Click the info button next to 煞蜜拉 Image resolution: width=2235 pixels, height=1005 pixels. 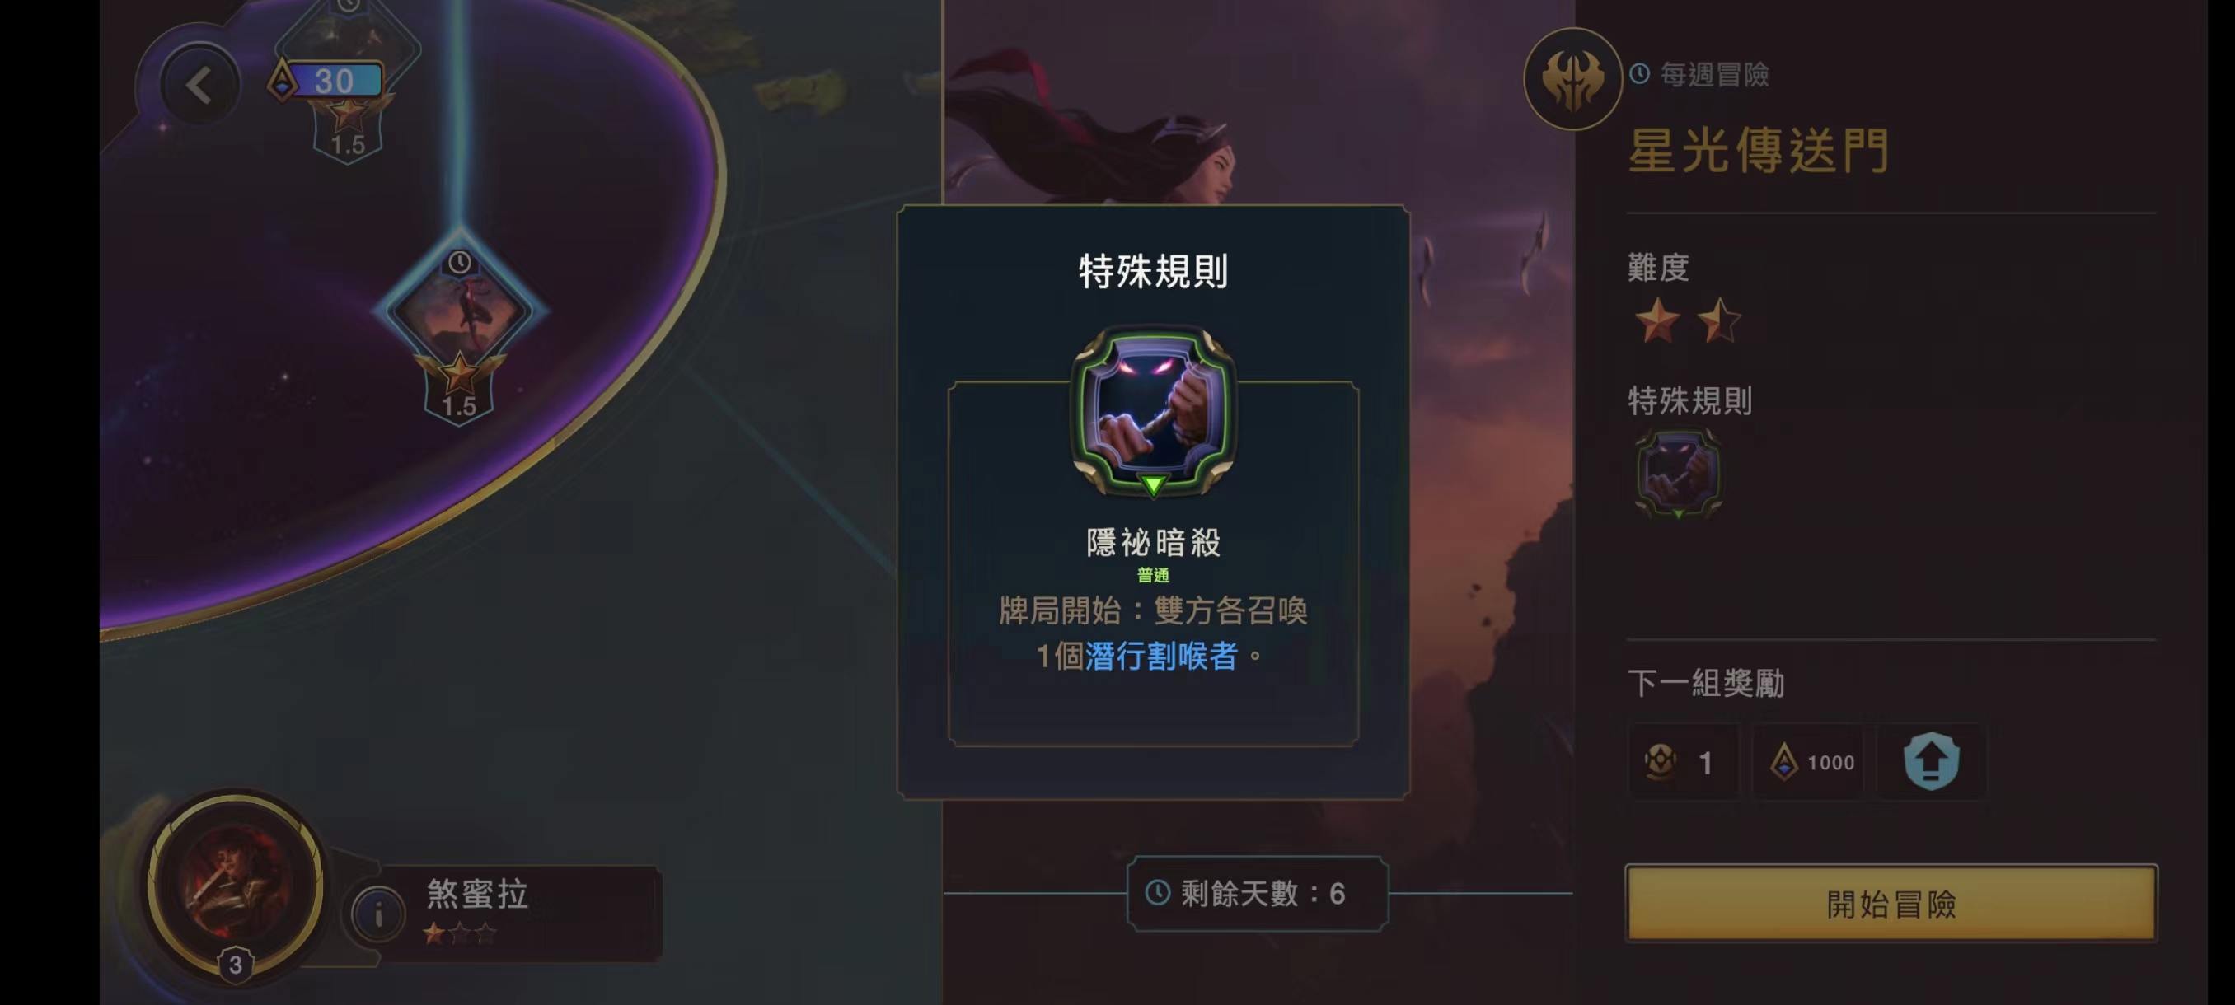(377, 913)
